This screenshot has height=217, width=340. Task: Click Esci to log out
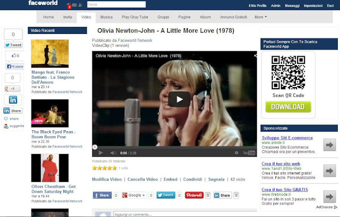pyautogui.click(x=330, y=6)
